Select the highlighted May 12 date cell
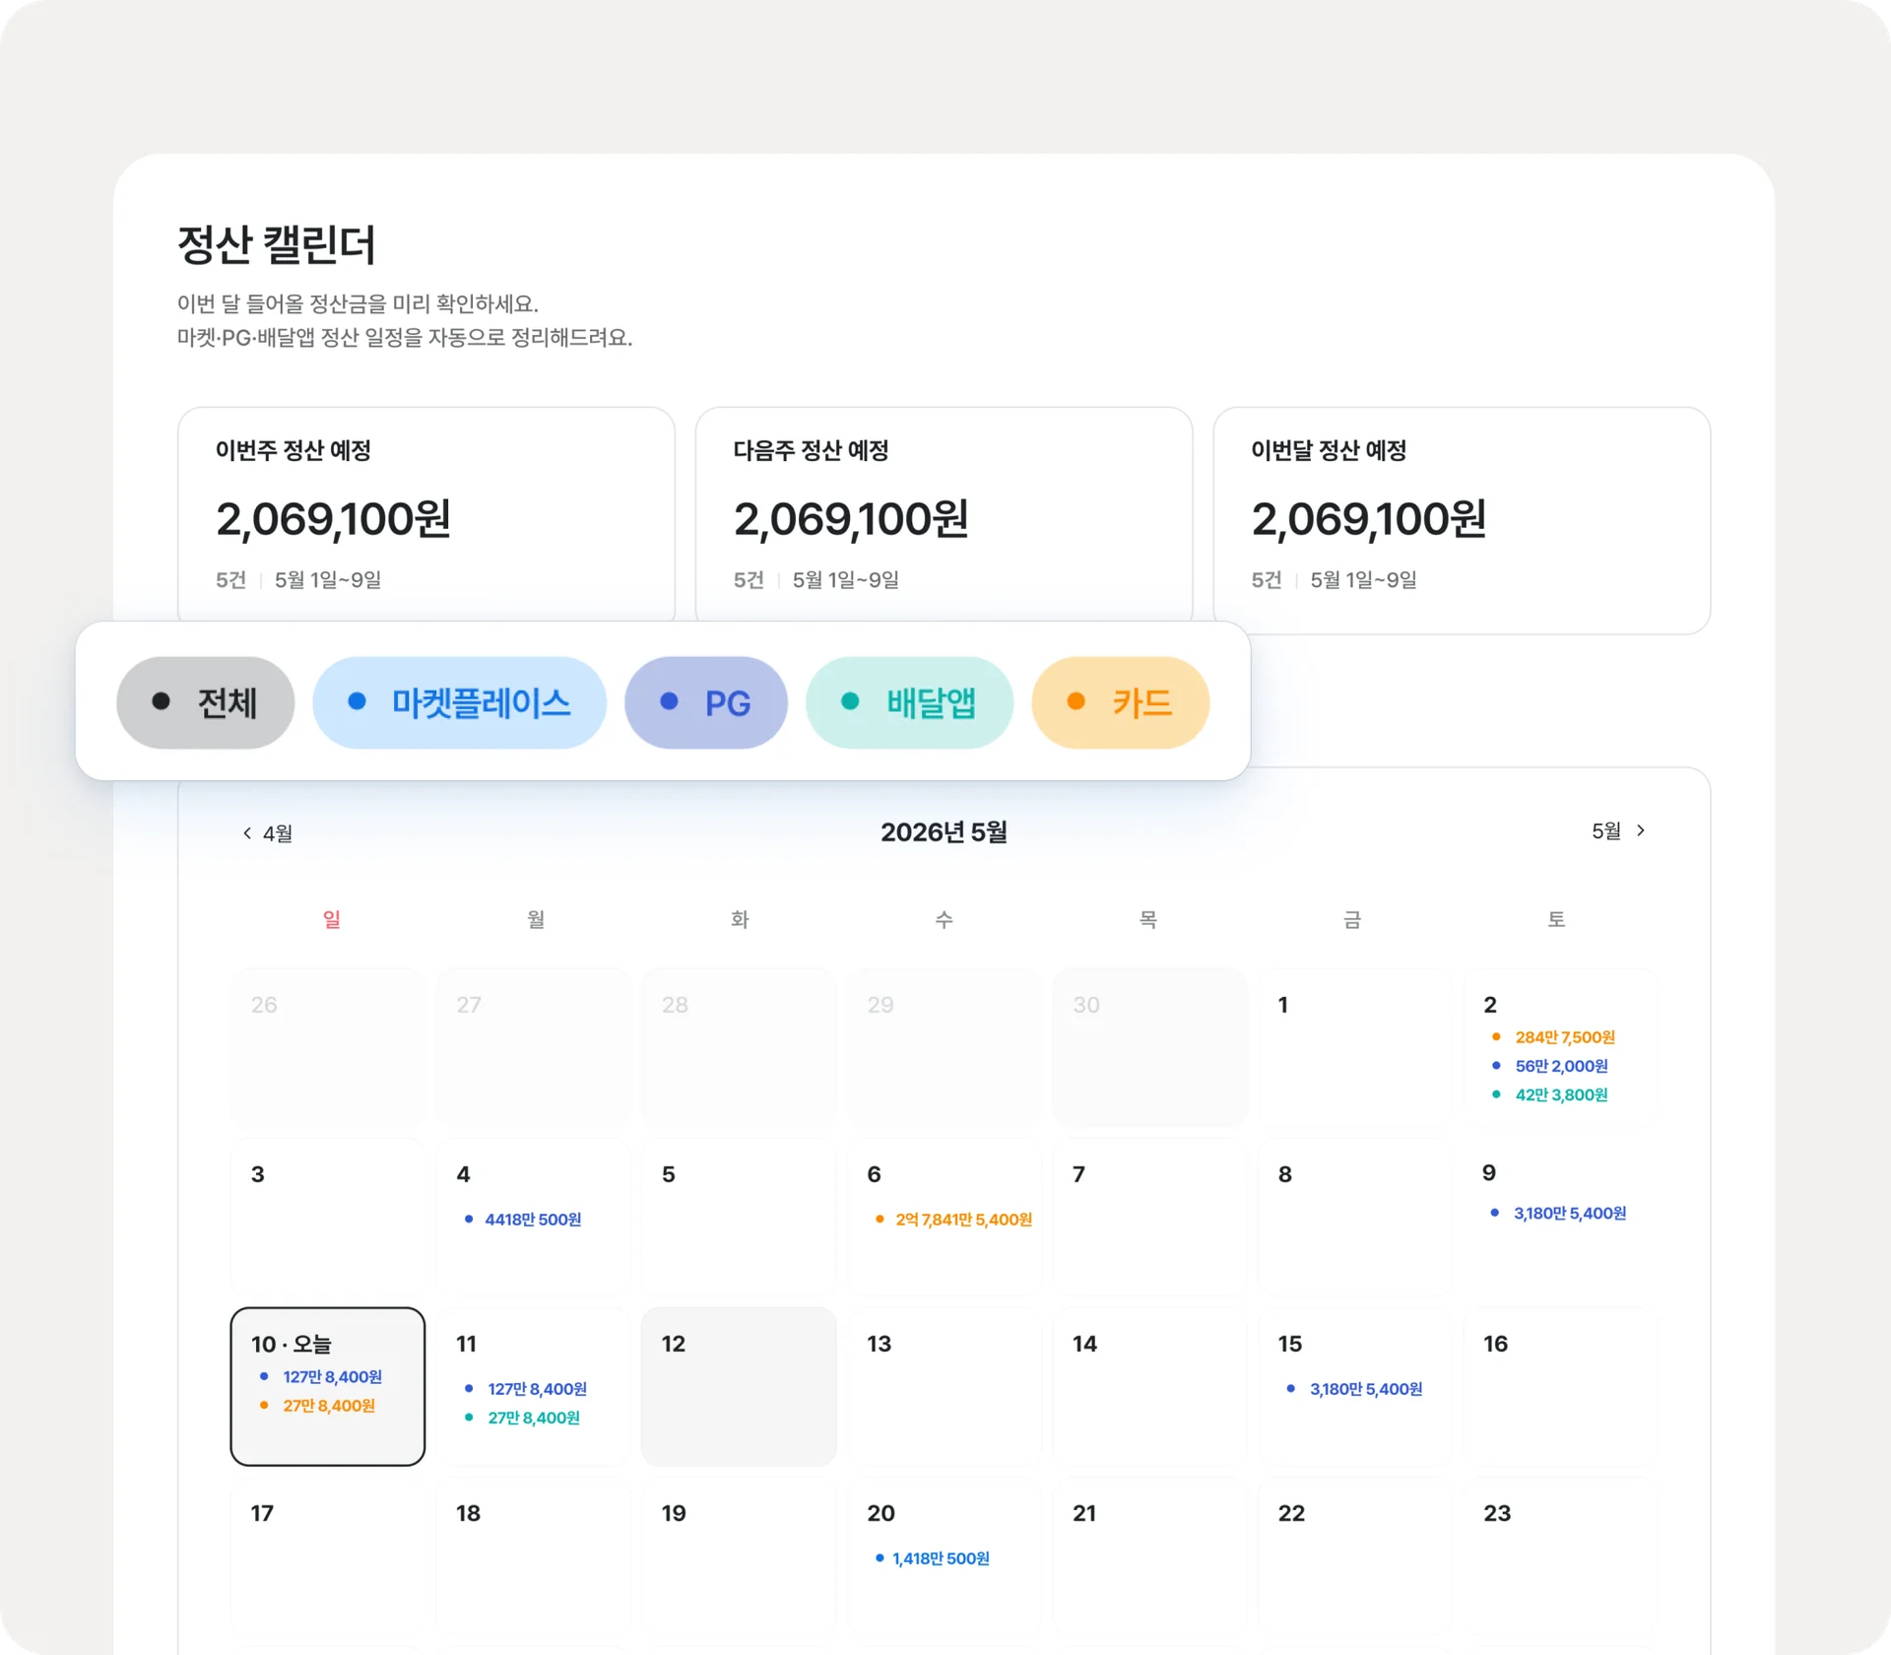1891x1655 pixels. click(739, 1386)
